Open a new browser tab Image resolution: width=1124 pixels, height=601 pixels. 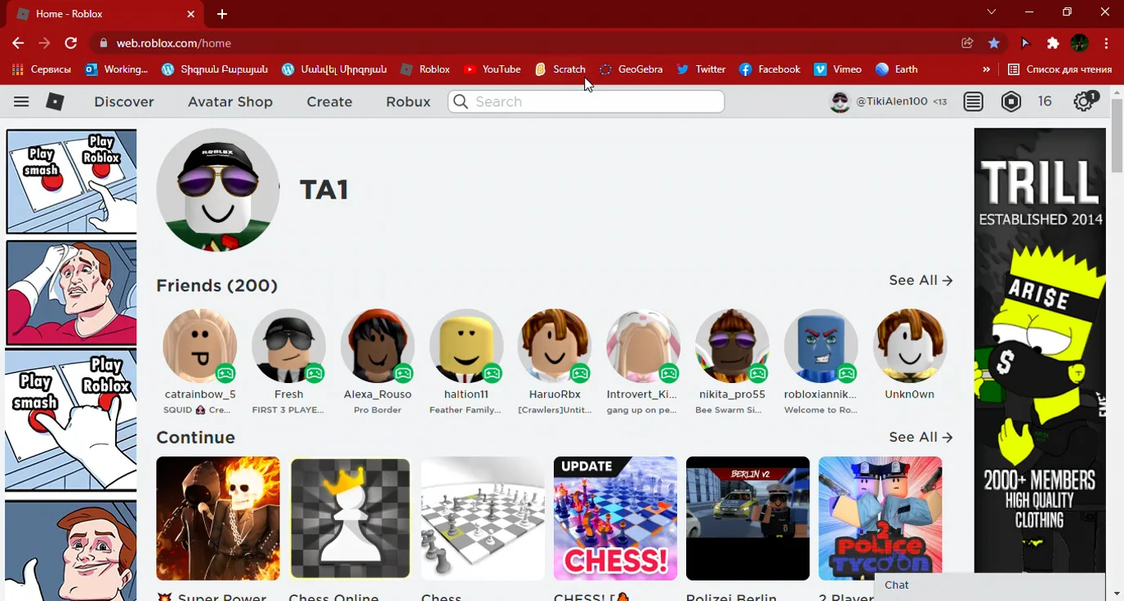tap(222, 14)
